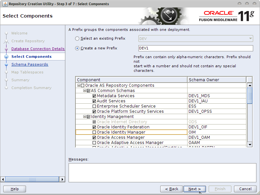
Task: Check the Oracle Identity Manager checkbox
Action: tap(94, 132)
